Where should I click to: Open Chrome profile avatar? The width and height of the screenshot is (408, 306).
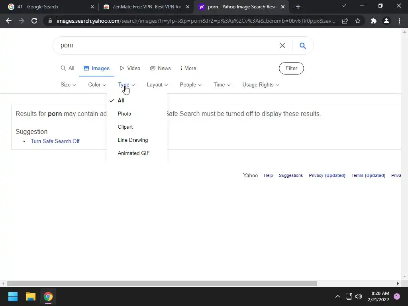(x=386, y=21)
